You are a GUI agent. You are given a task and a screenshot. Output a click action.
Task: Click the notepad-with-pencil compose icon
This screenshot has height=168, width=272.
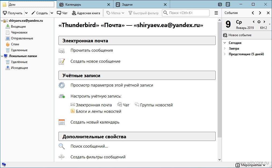pyautogui.click(x=62, y=61)
